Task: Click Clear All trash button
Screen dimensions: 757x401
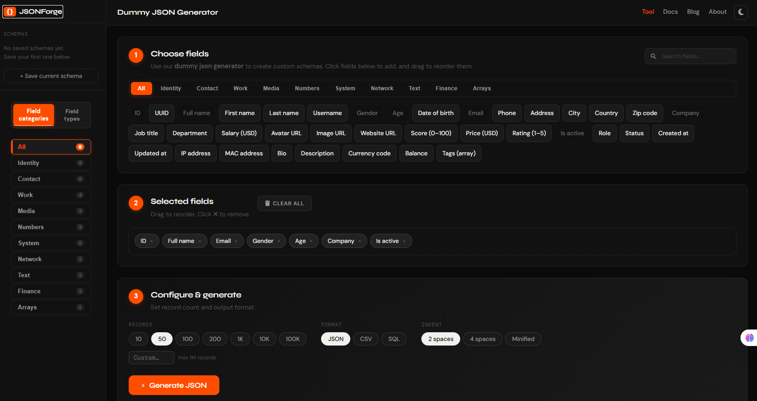Action: point(284,203)
